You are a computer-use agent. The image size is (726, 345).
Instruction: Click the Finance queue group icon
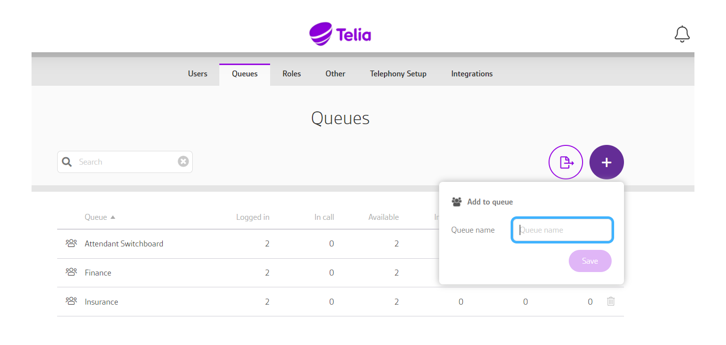71,272
